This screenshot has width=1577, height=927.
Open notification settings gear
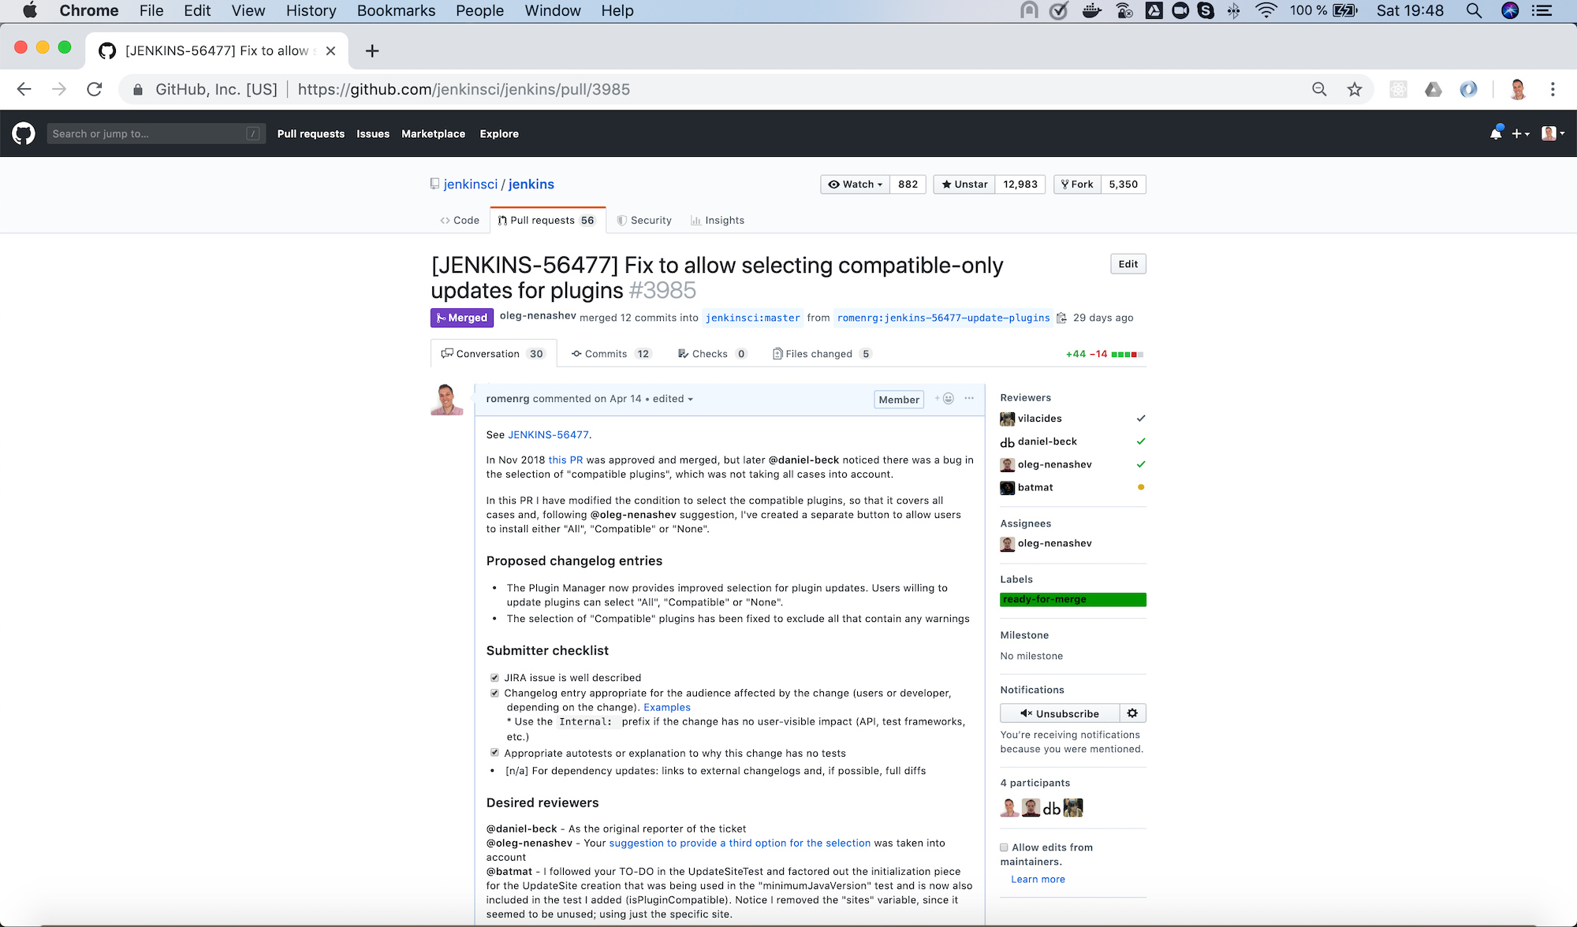point(1132,713)
